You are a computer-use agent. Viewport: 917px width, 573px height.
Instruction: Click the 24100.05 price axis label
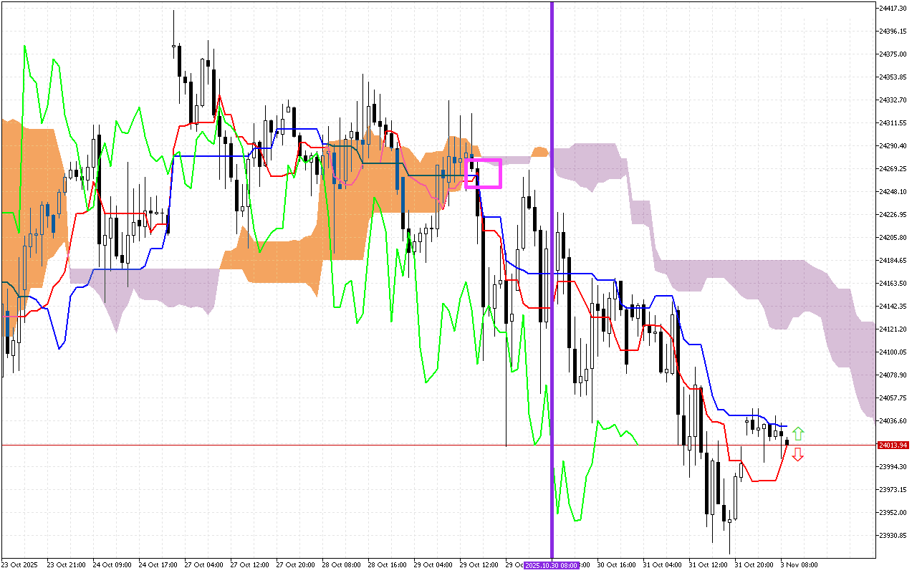(893, 352)
